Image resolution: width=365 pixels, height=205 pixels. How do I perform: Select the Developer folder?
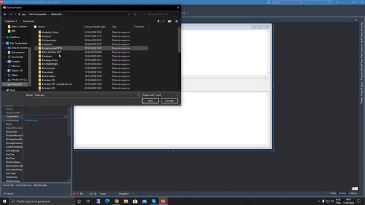tap(47, 56)
